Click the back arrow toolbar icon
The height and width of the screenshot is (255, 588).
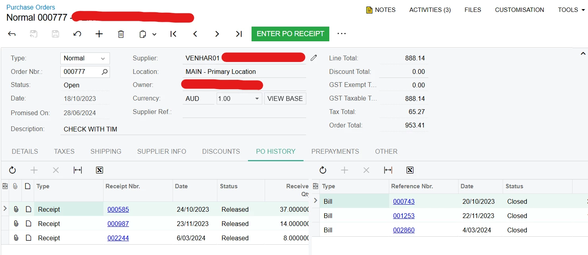[x=12, y=34]
